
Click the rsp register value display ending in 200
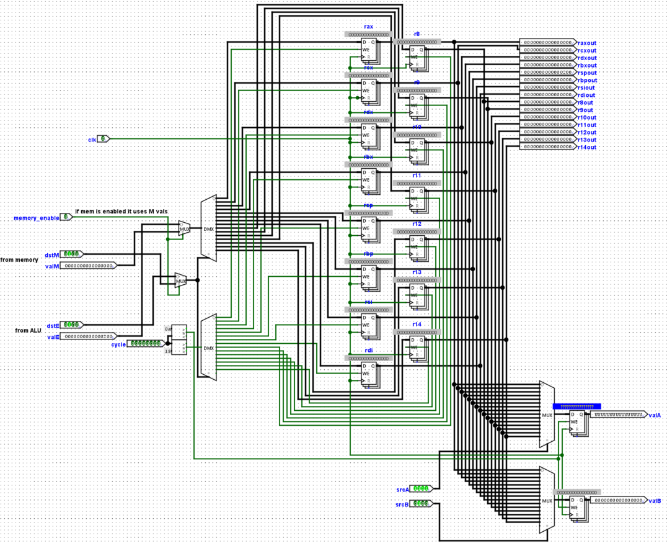pyautogui.click(x=368, y=213)
